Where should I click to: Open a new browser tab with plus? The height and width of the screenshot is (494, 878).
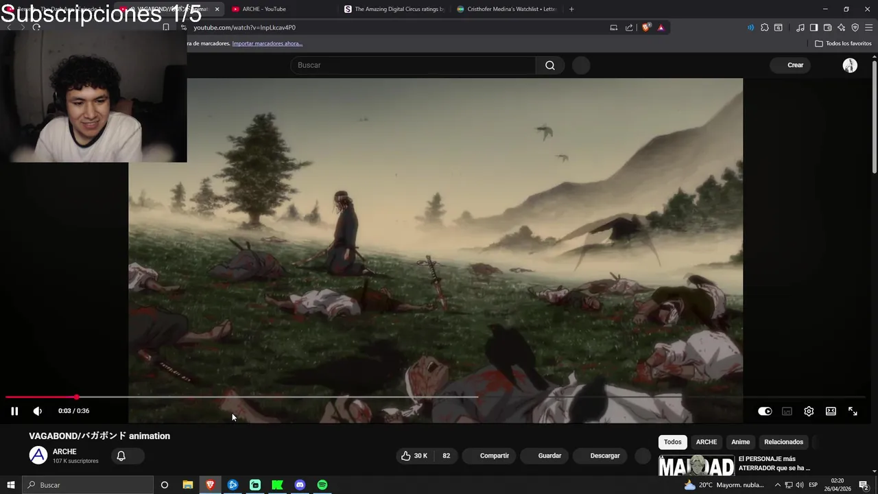click(x=571, y=9)
